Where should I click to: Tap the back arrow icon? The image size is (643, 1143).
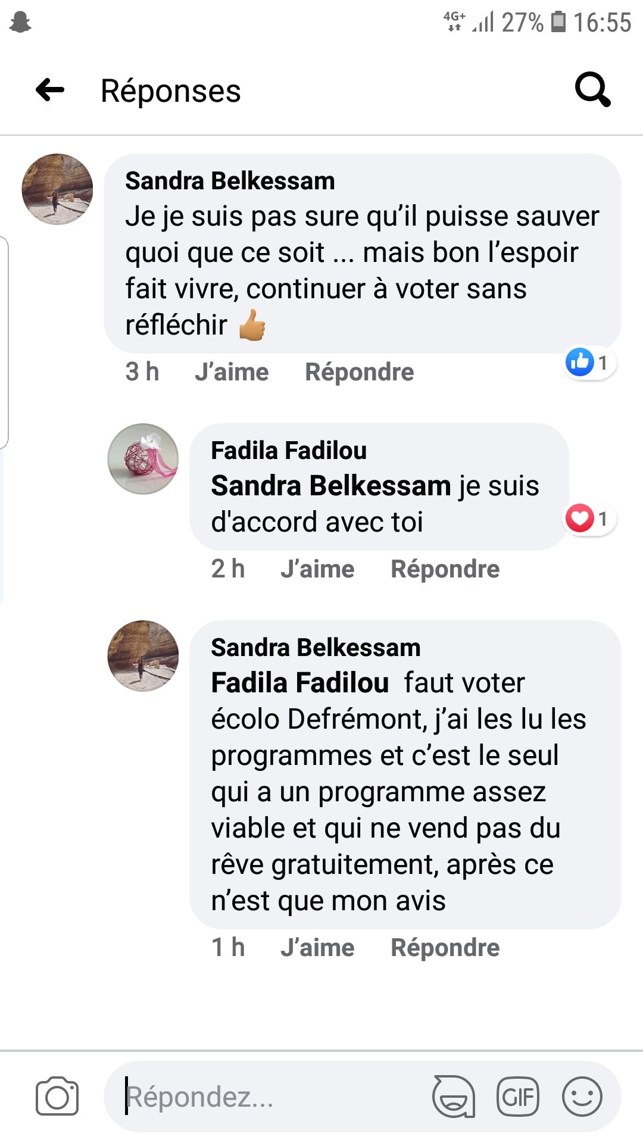tap(50, 90)
